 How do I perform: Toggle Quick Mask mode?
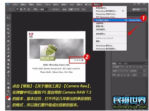[x=8, y=103]
